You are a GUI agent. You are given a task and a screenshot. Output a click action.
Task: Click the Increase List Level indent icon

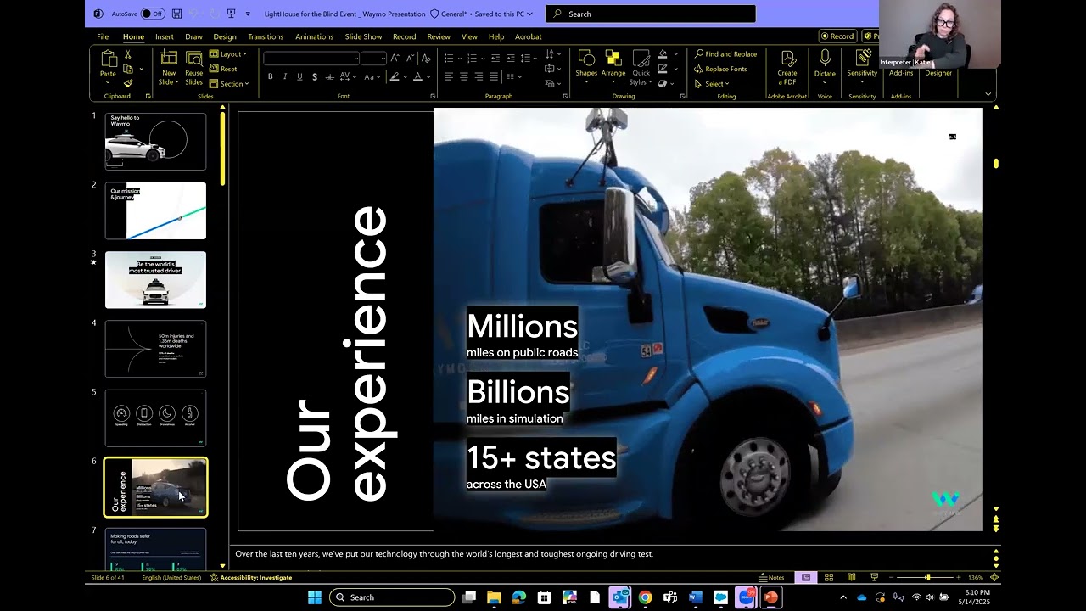pyautogui.click(x=511, y=58)
